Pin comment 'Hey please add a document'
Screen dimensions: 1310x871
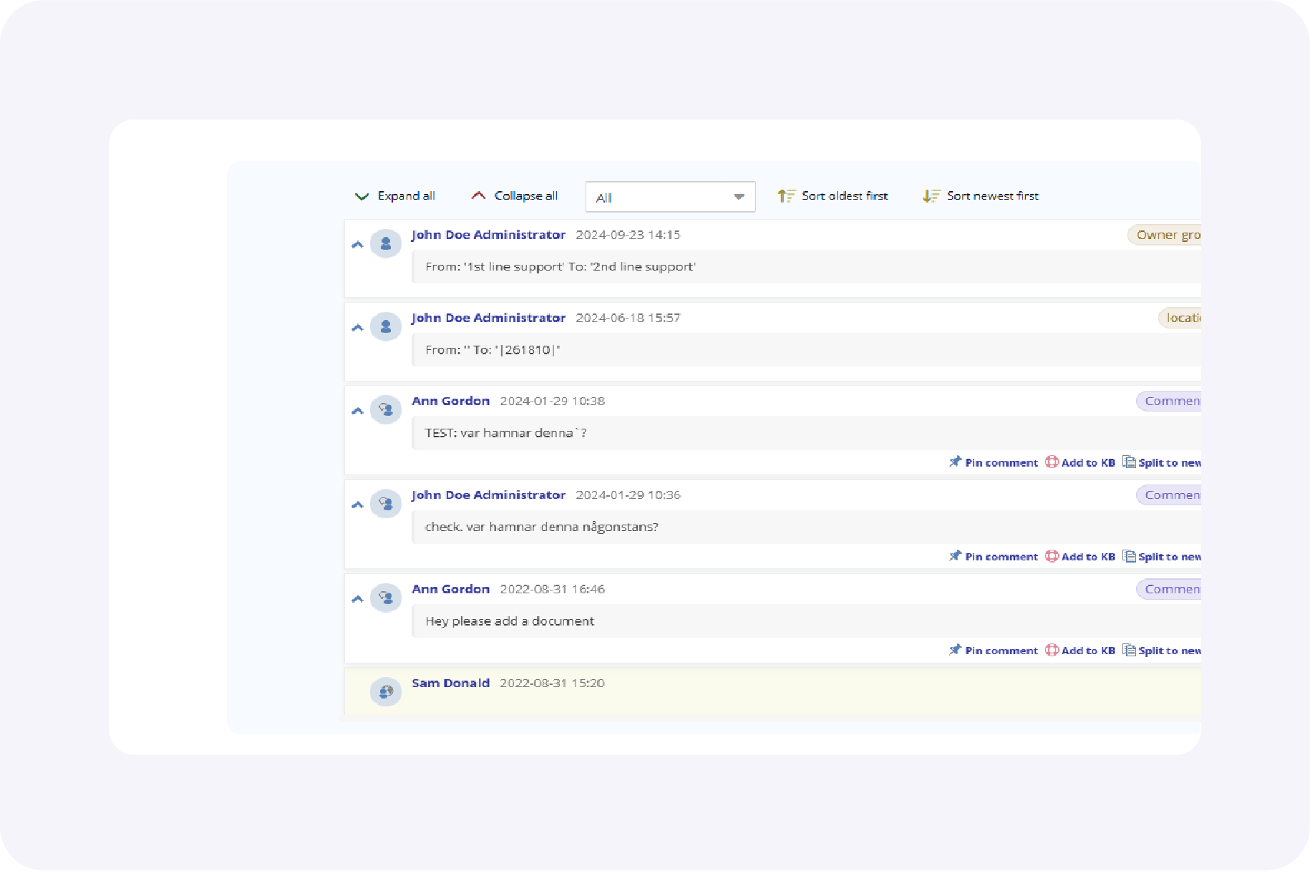[x=994, y=651]
